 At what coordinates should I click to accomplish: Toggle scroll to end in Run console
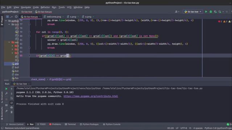[x=12, y=103]
